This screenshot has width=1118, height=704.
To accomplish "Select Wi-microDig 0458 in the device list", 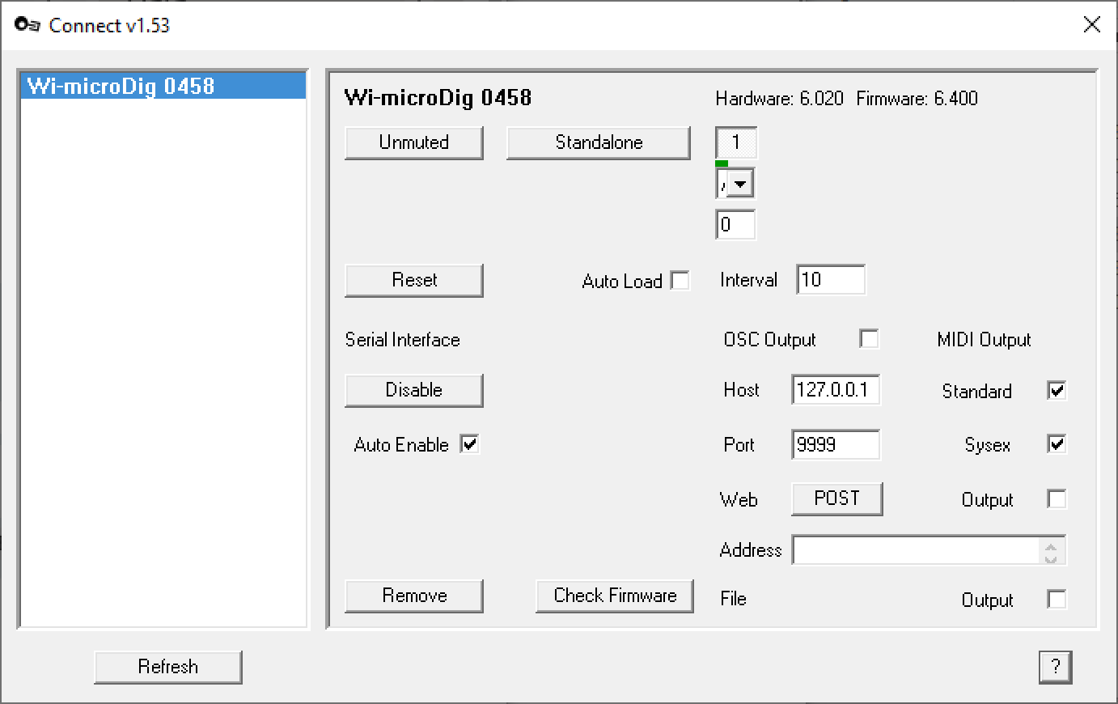I will click(x=163, y=86).
